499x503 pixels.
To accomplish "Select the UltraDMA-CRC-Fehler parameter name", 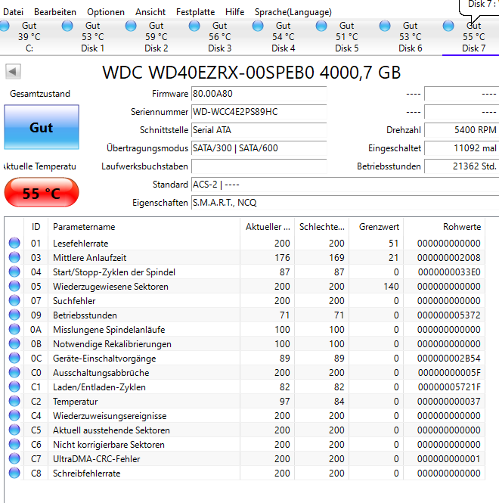I will tap(97, 459).
